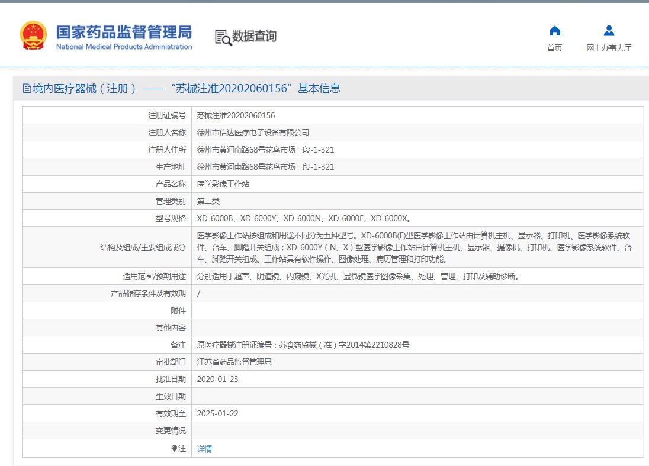The image size is (649, 466).
Task: Click National Medical Products Administration English text
Action: coord(124,47)
